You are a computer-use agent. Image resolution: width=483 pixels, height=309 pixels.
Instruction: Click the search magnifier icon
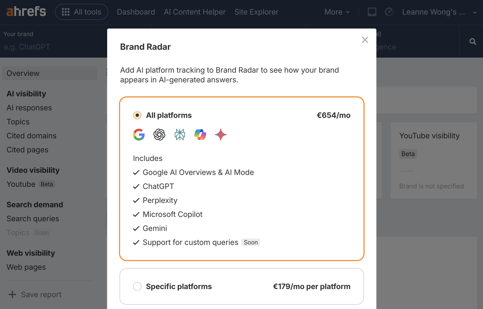(x=473, y=41)
